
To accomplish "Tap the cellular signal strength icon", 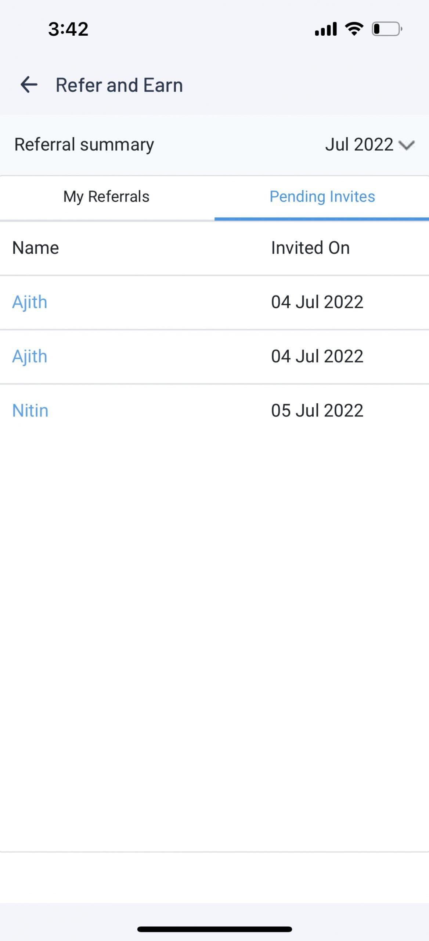I will 326,29.
